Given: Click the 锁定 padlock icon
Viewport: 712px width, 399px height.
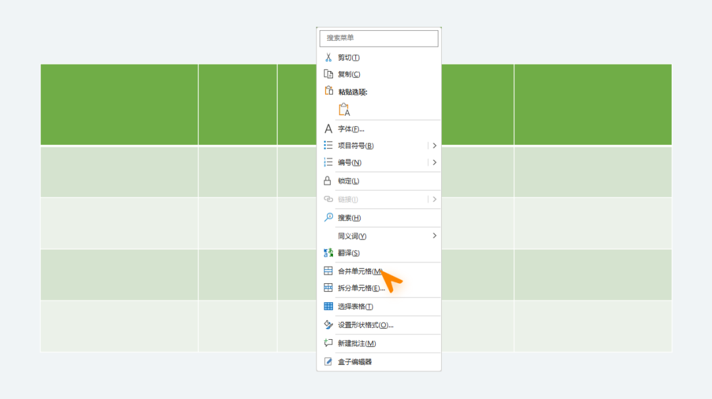Looking at the screenshot, I should coord(328,180).
